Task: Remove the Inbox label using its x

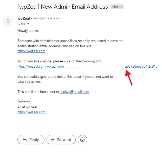Action: coord(121,7)
